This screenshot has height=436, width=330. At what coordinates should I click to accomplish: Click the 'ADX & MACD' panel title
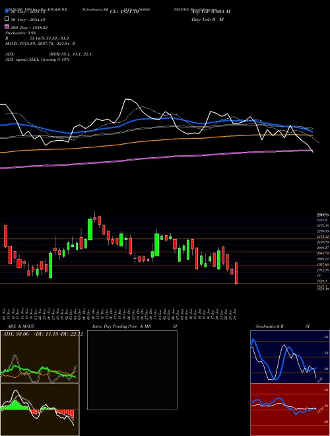21,326
